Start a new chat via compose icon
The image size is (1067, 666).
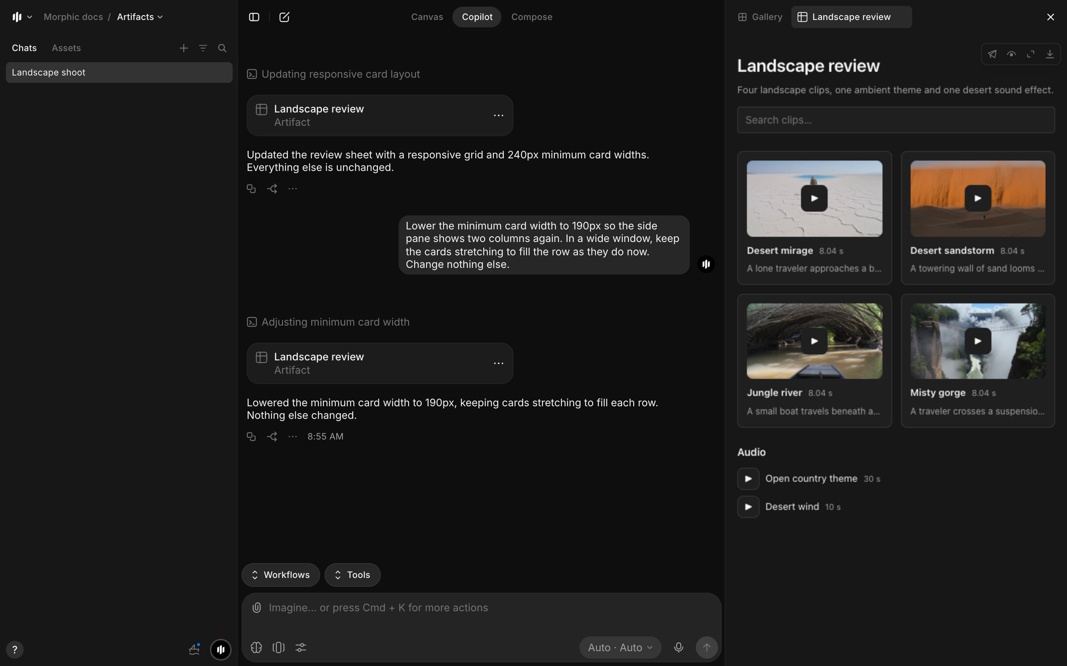click(x=285, y=17)
